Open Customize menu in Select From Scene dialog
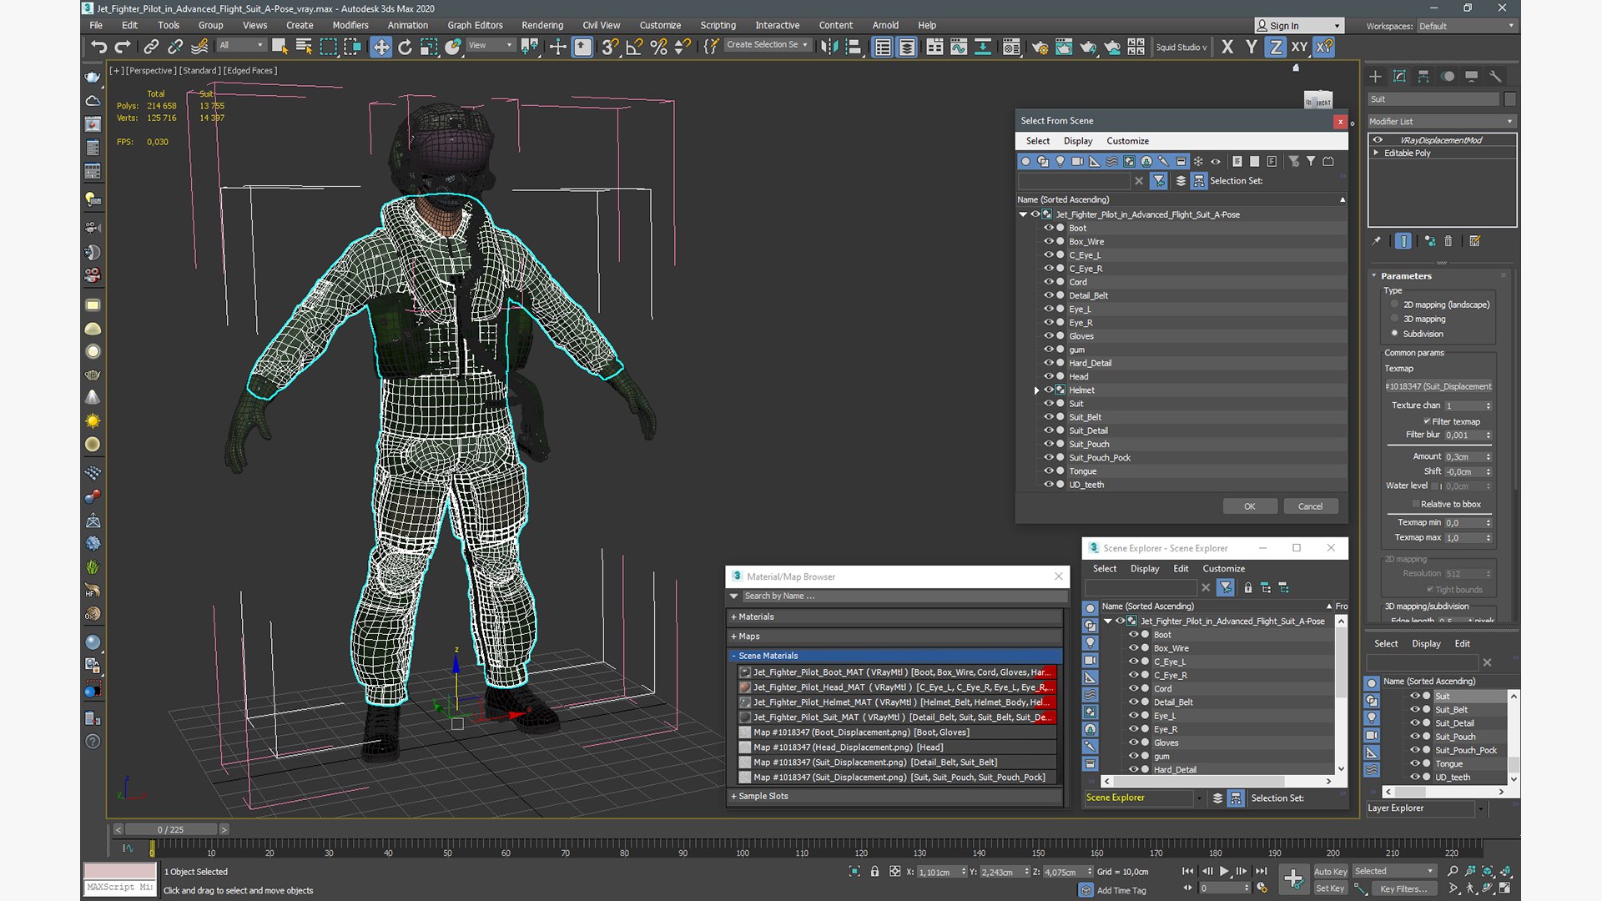This screenshot has height=901, width=1602. (1127, 141)
